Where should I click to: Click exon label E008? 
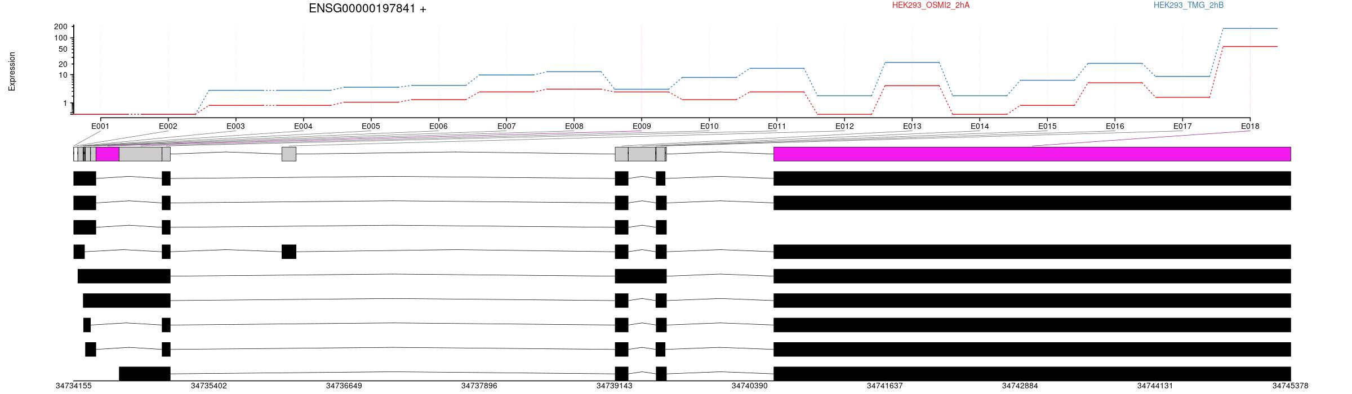pos(574,127)
